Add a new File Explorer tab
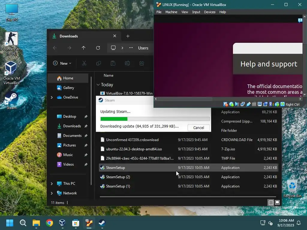 pos(128,36)
